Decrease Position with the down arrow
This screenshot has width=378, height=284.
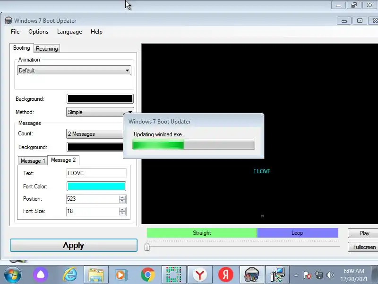pyautogui.click(x=122, y=201)
